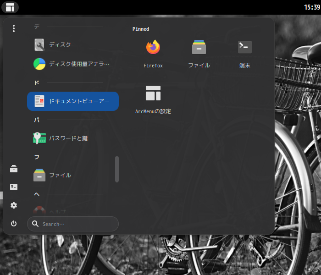Click the Search… input field

pyautogui.click(x=73, y=224)
